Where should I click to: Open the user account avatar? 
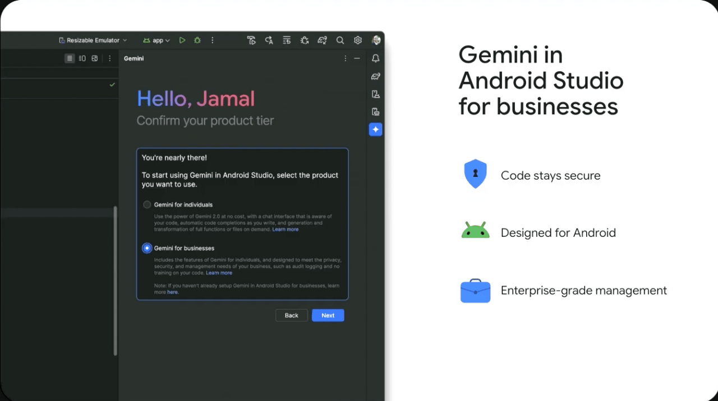tap(376, 40)
